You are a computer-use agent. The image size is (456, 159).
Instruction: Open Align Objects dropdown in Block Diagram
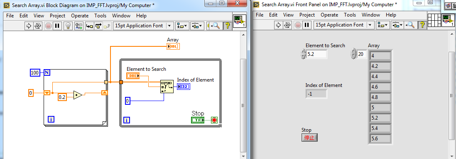pos(183,26)
